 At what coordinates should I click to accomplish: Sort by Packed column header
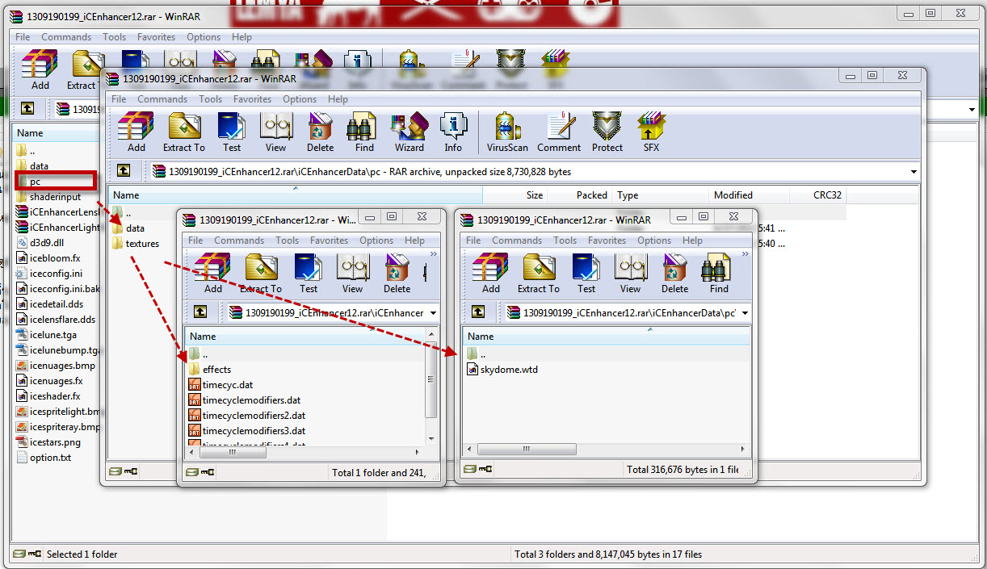580,195
